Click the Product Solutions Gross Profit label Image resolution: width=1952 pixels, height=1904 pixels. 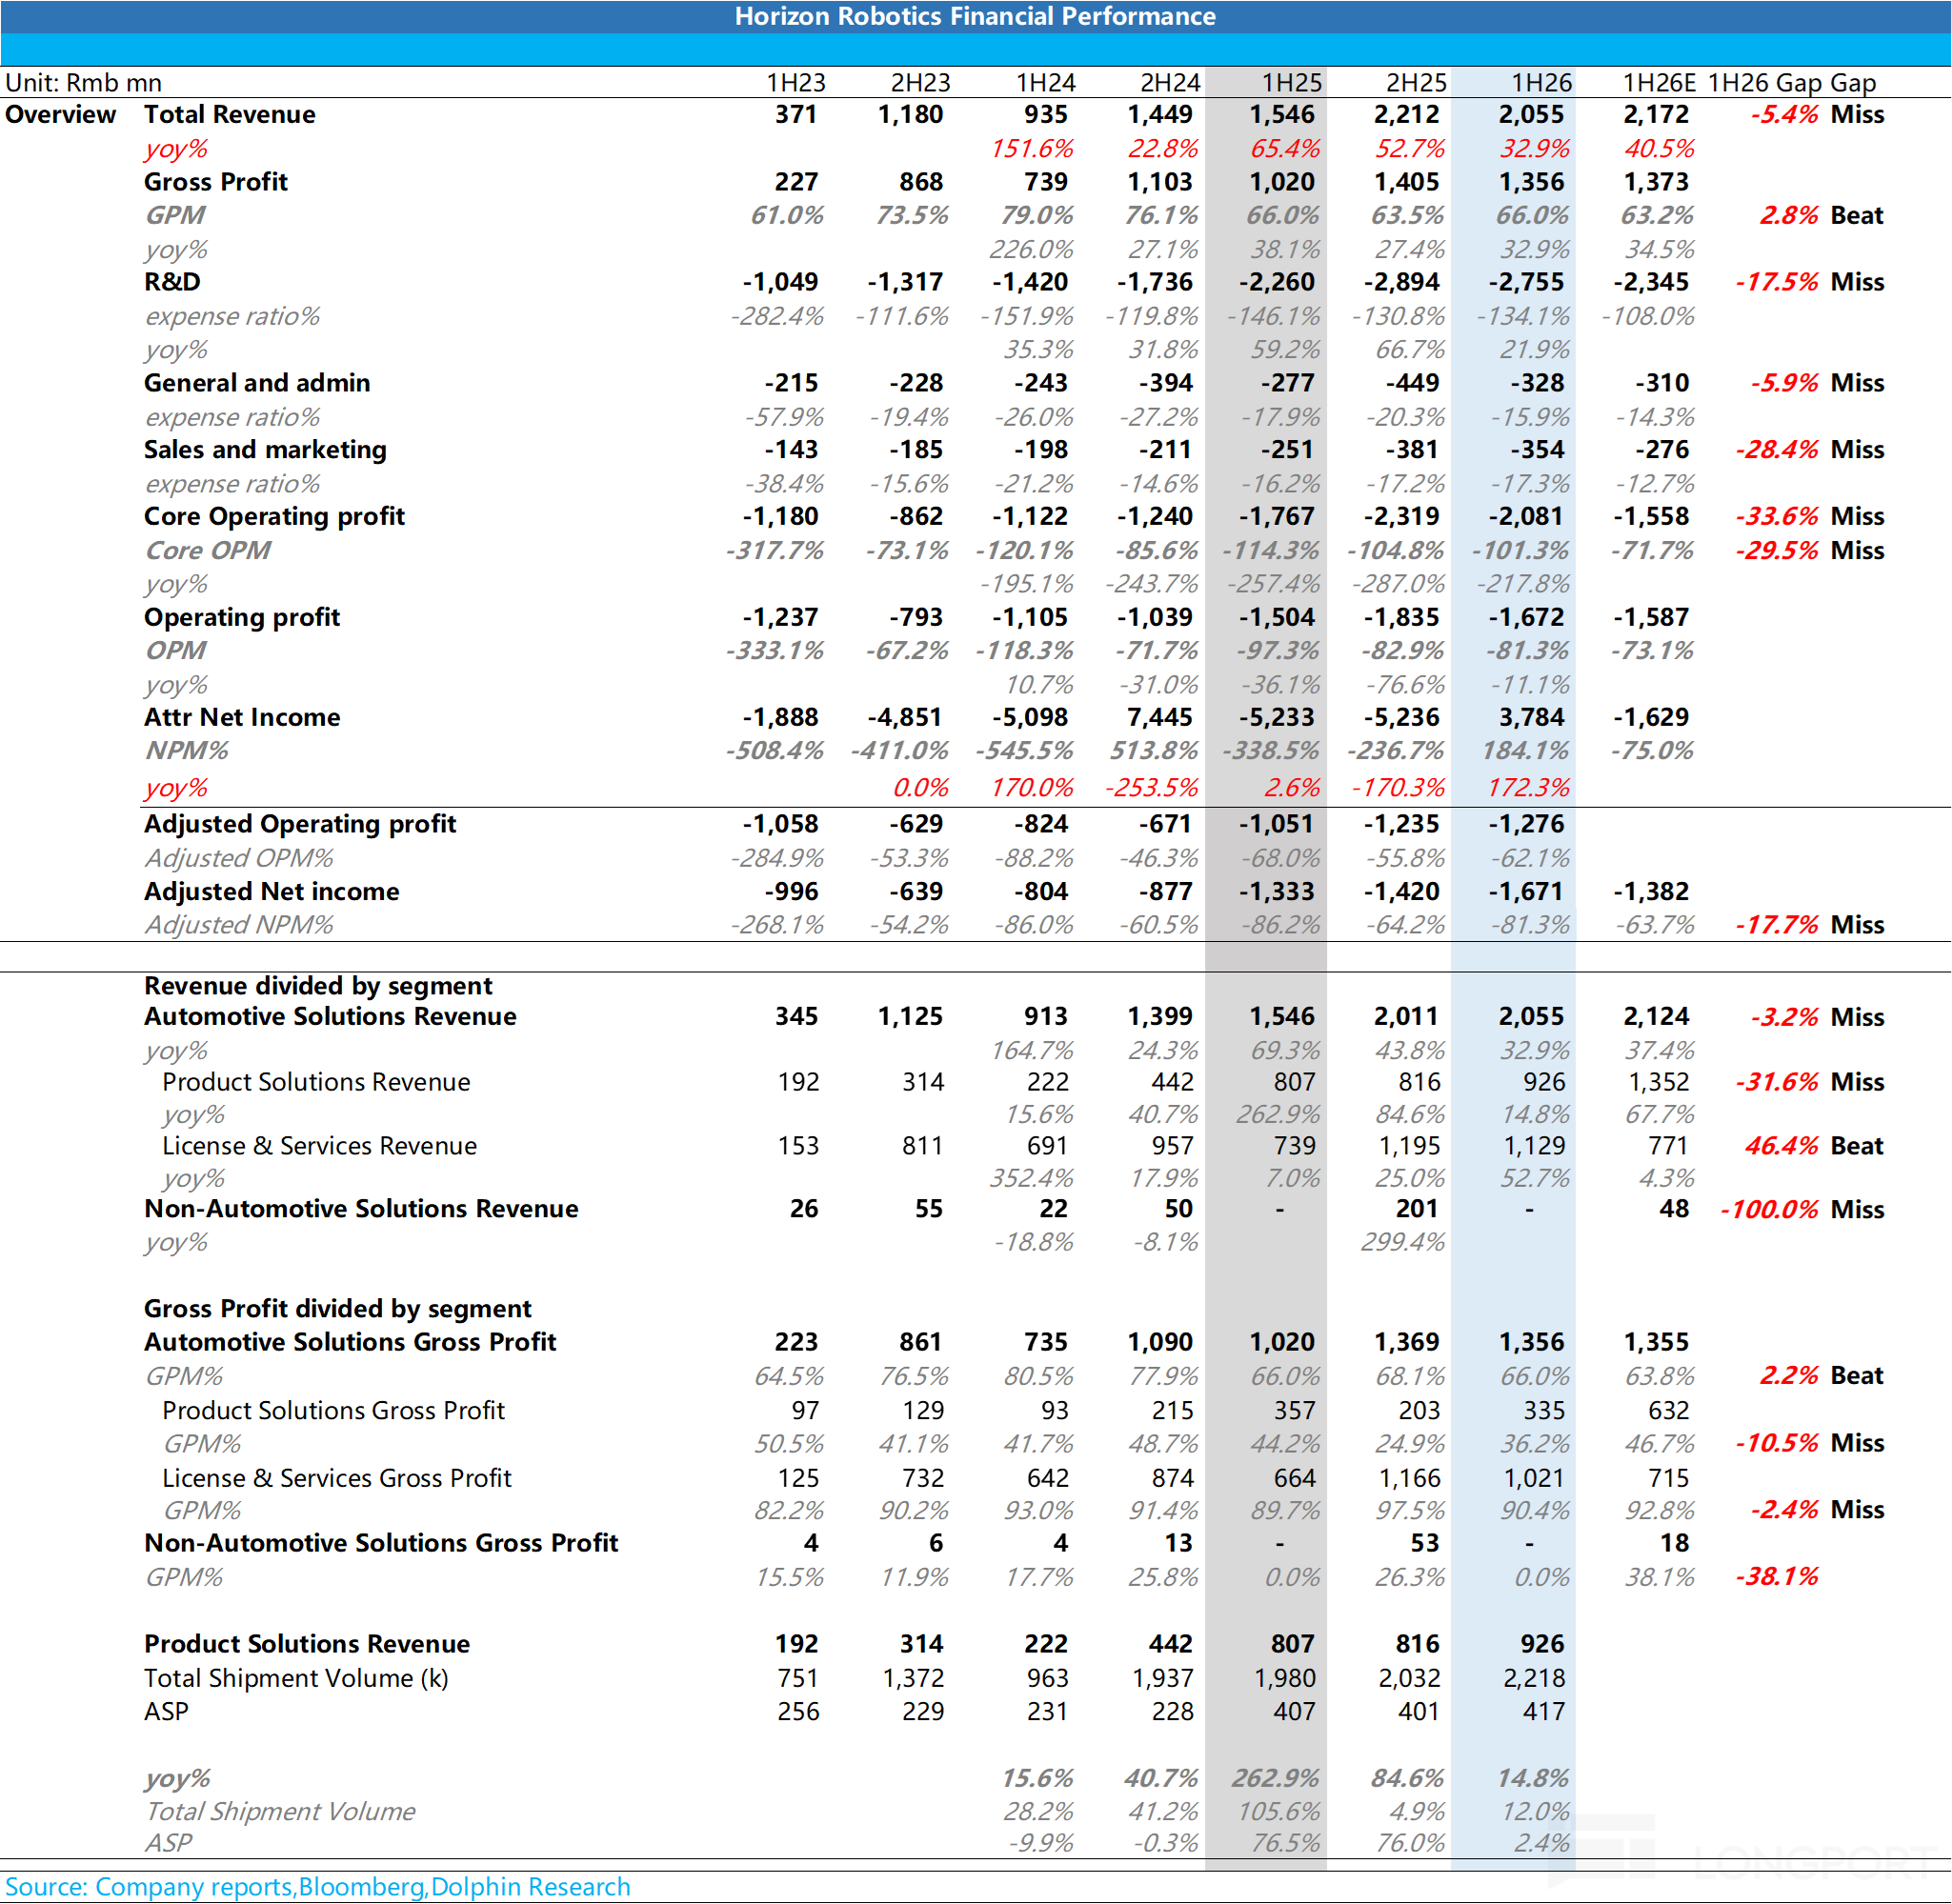(x=334, y=1410)
